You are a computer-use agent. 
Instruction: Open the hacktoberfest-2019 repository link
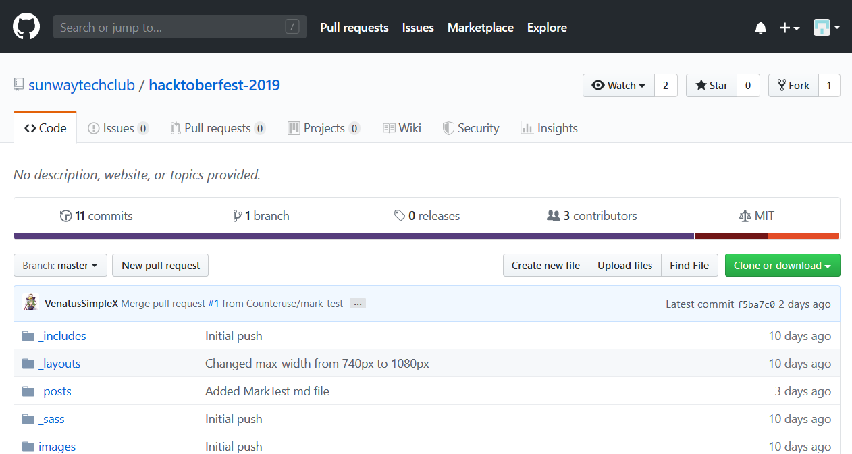click(214, 85)
